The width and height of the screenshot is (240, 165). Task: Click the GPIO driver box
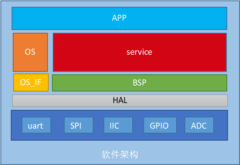160,125
